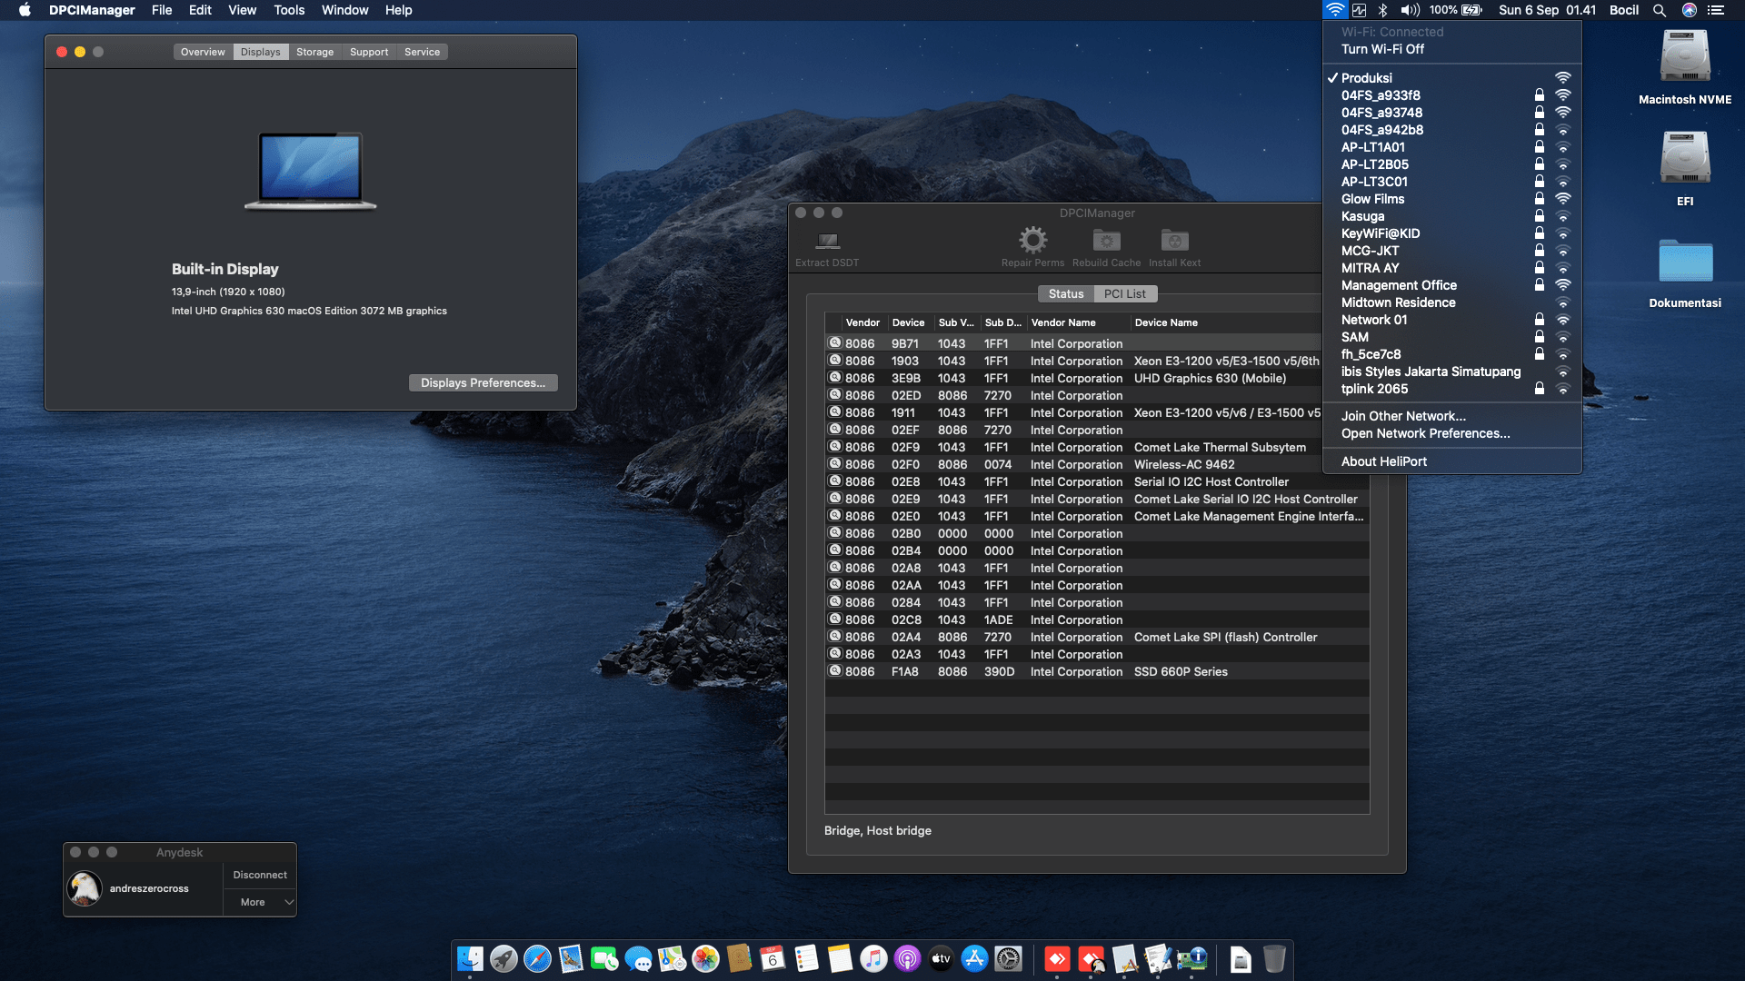Select the Wireless-AC 9462 row

(1073, 464)
